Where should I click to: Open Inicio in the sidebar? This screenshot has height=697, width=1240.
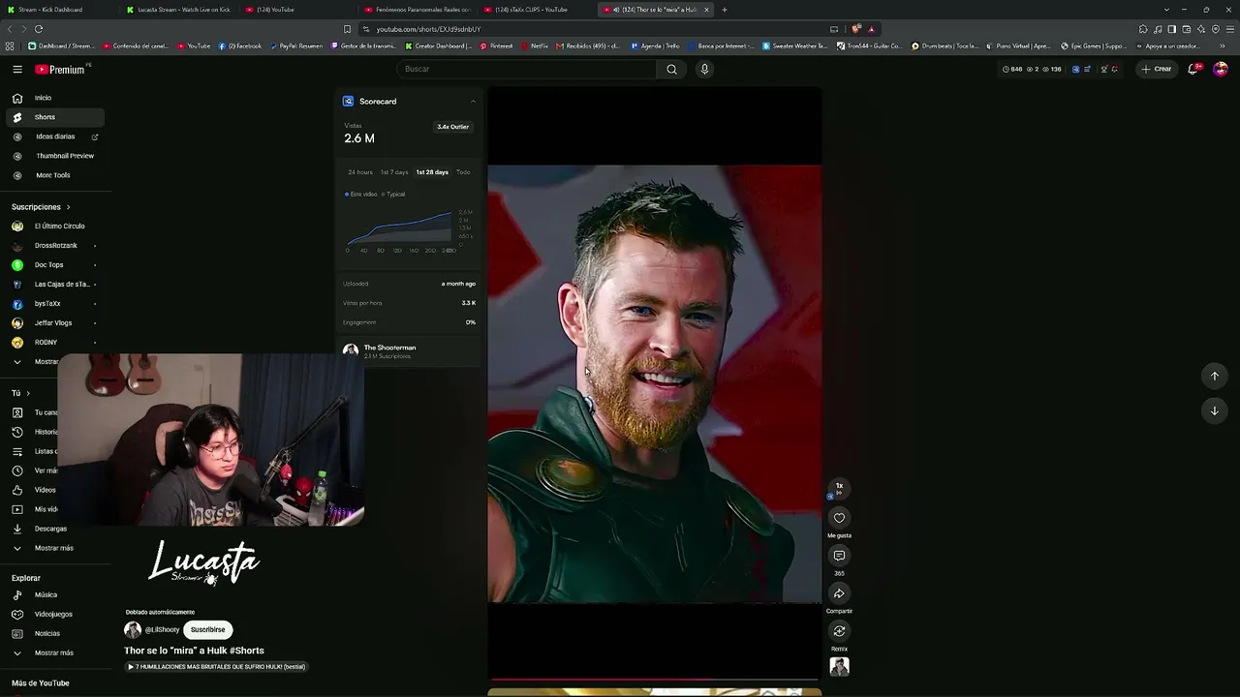(x=55, y=98)
